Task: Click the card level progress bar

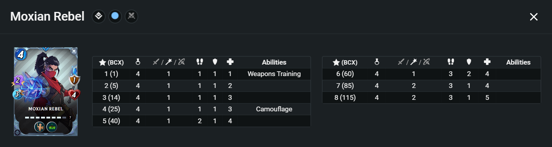Action: (45, 117)
